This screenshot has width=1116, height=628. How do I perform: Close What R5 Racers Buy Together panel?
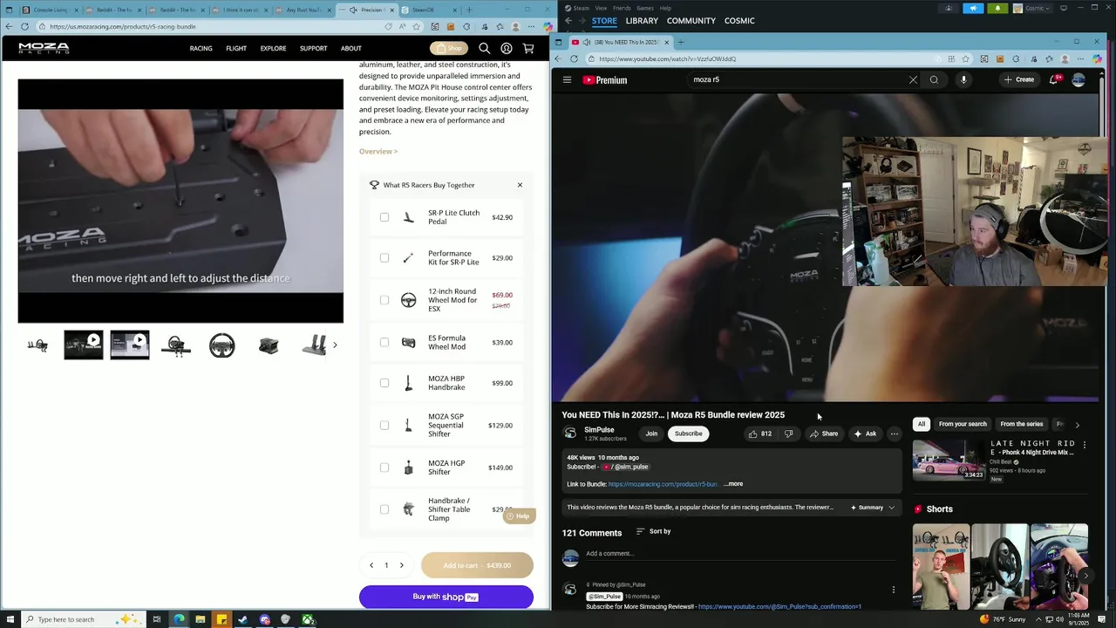(x=520, y=185)
